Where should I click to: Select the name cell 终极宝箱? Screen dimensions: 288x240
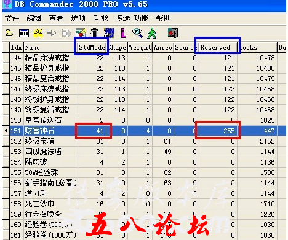(50, 141)
